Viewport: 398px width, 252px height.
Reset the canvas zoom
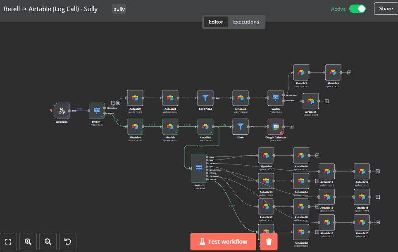[68, 242]
